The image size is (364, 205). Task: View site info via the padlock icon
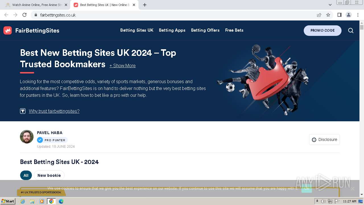point(36,15)
